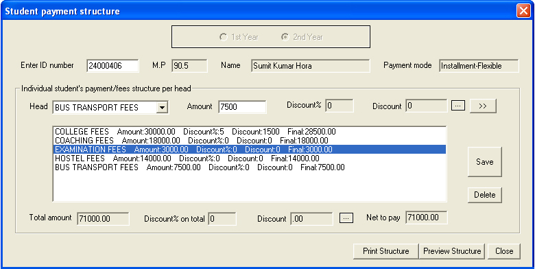Click the Enter ID number field
Screen dimensions: 535x269
pos(112,66)
